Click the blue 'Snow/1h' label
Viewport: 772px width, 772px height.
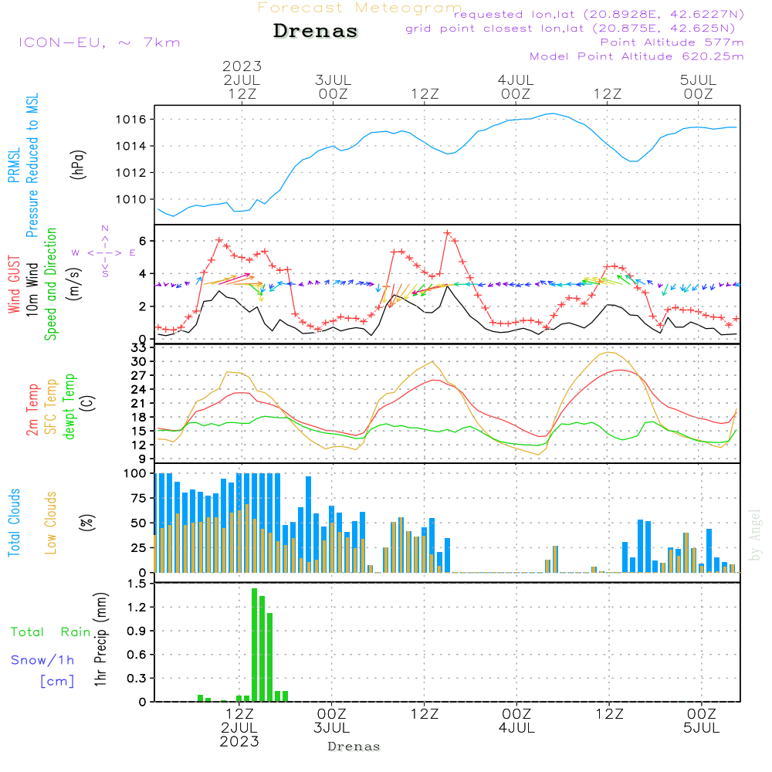click(x=42, y=660)
